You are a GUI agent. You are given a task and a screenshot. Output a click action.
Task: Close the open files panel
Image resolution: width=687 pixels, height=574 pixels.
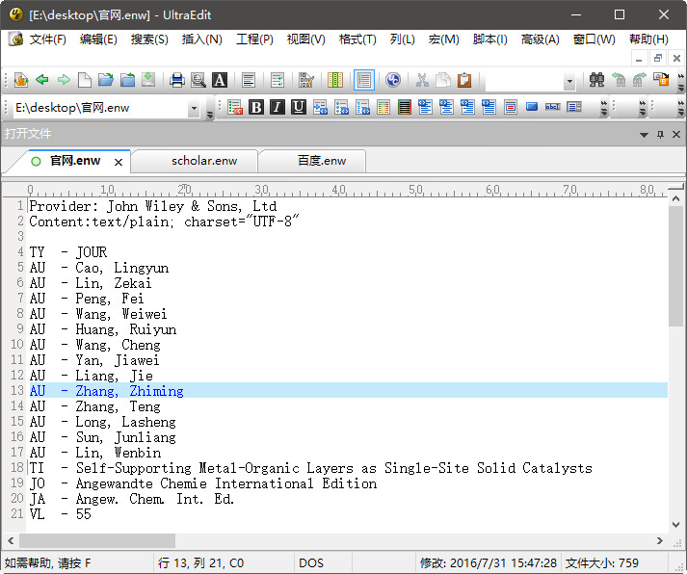(x=676, y=135)
